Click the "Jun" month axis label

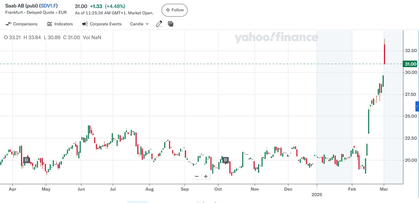81,189
